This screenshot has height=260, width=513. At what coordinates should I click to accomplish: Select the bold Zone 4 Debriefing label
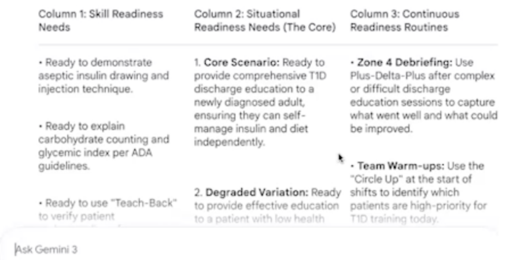405,62
